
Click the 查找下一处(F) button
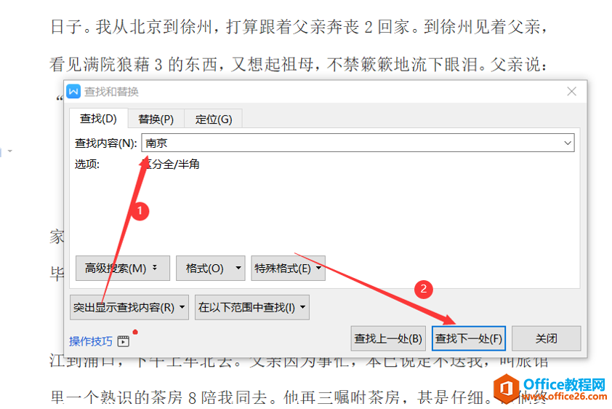(x=469, y=338)
